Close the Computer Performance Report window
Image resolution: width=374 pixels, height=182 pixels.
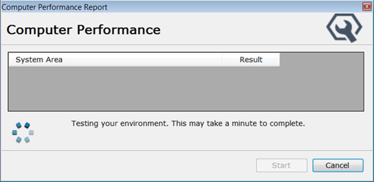click(x=366, y=7)
